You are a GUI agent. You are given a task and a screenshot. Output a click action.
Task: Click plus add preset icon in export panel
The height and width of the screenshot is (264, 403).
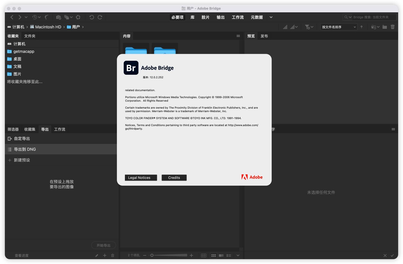click(x=105, y=255)
